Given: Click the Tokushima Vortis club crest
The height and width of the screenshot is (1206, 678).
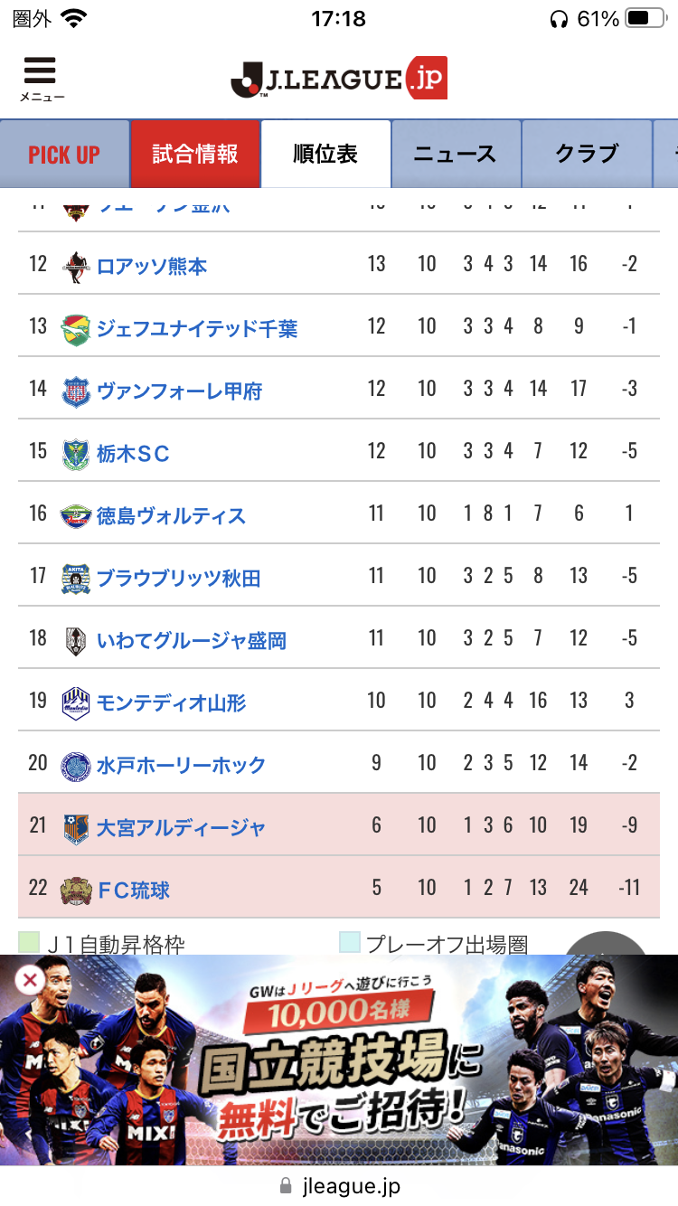Looking at the screenshot, I should [76, 516].
